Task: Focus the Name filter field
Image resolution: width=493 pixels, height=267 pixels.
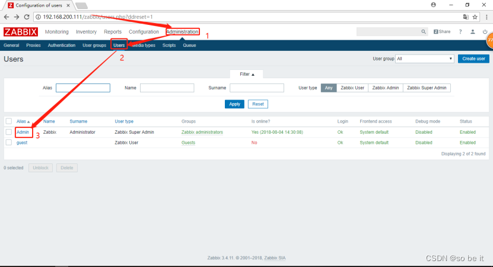Action: 167,88
